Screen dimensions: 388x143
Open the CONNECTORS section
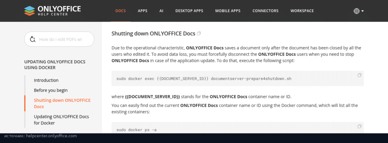point(265,11)
